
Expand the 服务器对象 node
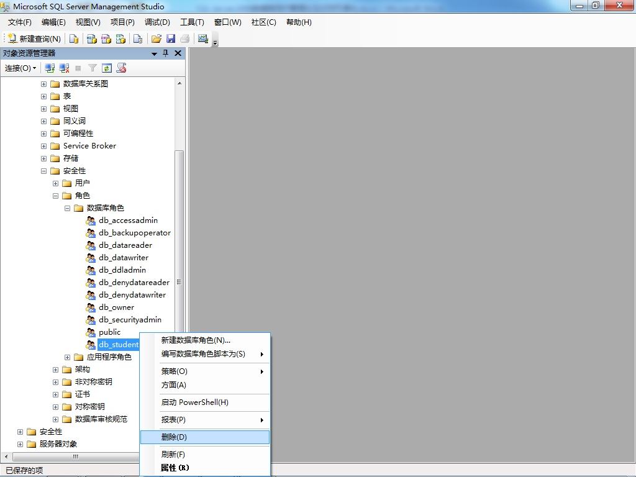(20, 445)
